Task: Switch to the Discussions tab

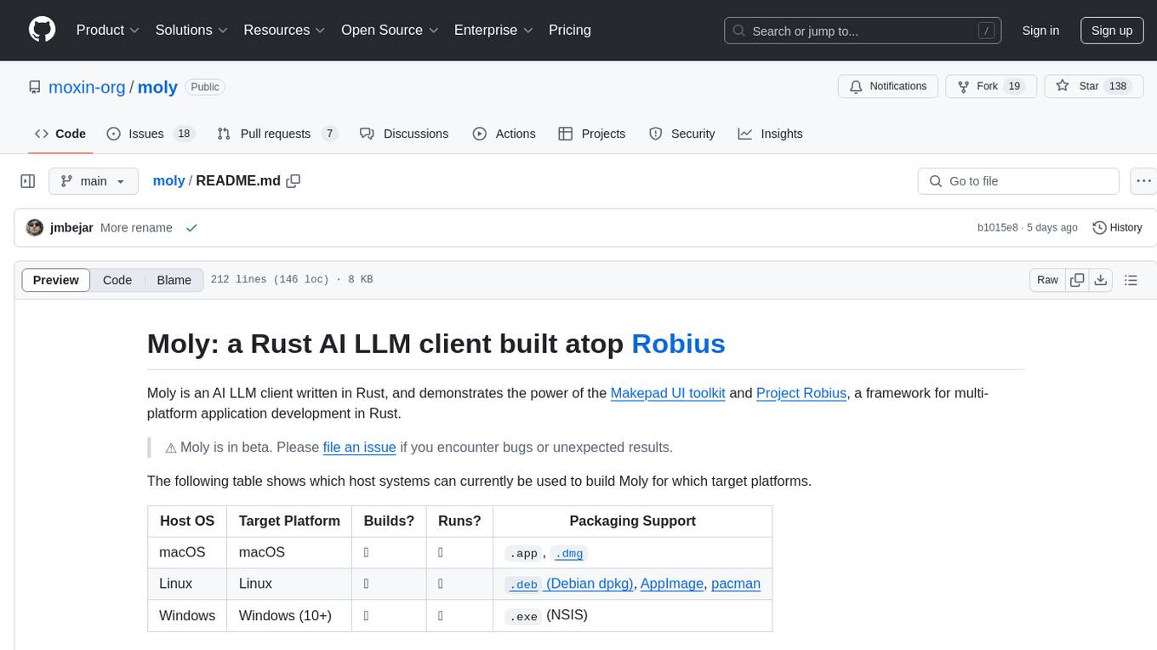Action: tap(404, 134)
